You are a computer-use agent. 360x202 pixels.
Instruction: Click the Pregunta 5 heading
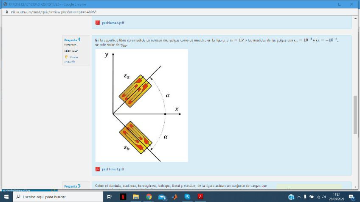click(x=72, y=186)
